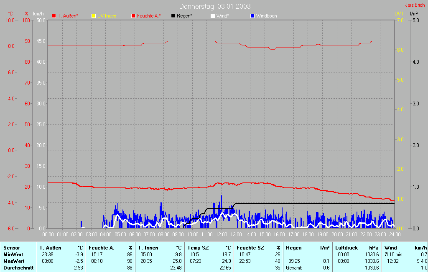Screen dimensions: 428x272
Task: Click the black Regen legend swatch
Action: tap(173, 16)
